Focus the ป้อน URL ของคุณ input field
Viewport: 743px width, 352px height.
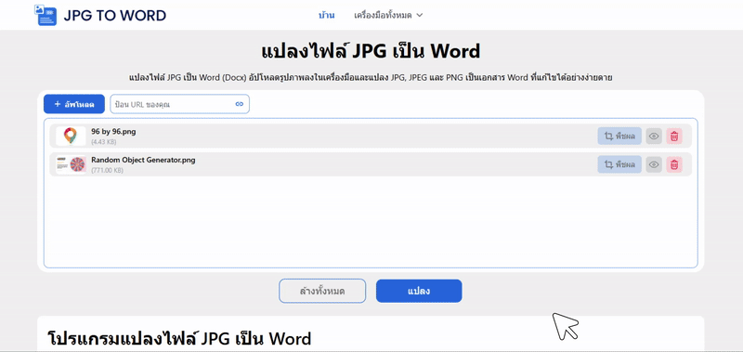coord(179,104)
